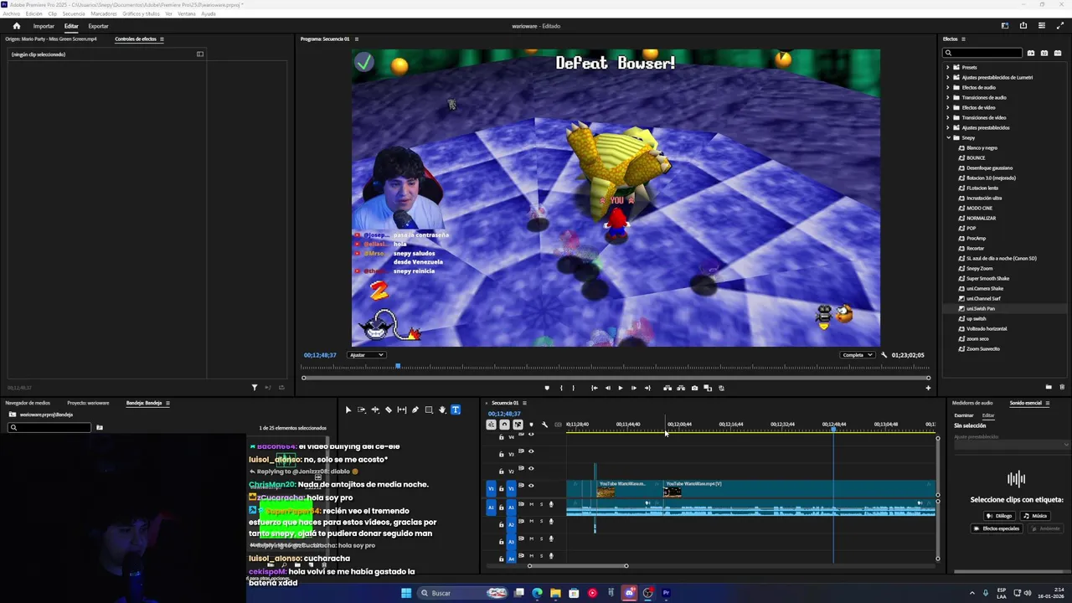Viewport: 1072px width, 603px height.
Task: Select the Pen tool
Action: click(x=415, y=410)
